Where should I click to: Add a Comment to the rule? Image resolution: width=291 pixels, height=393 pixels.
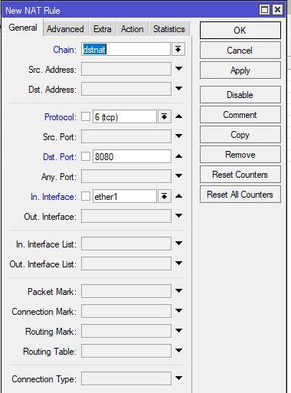(x=240, y=115)
